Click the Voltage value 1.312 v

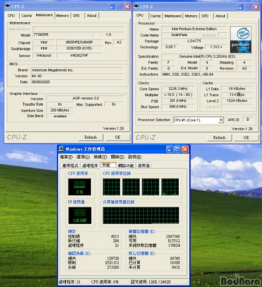(216, 47)
